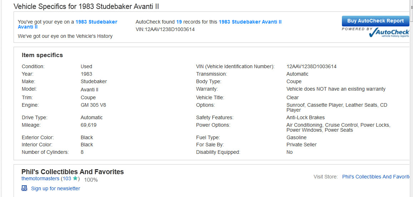Click the newsletter signup icon

(24, 188)
